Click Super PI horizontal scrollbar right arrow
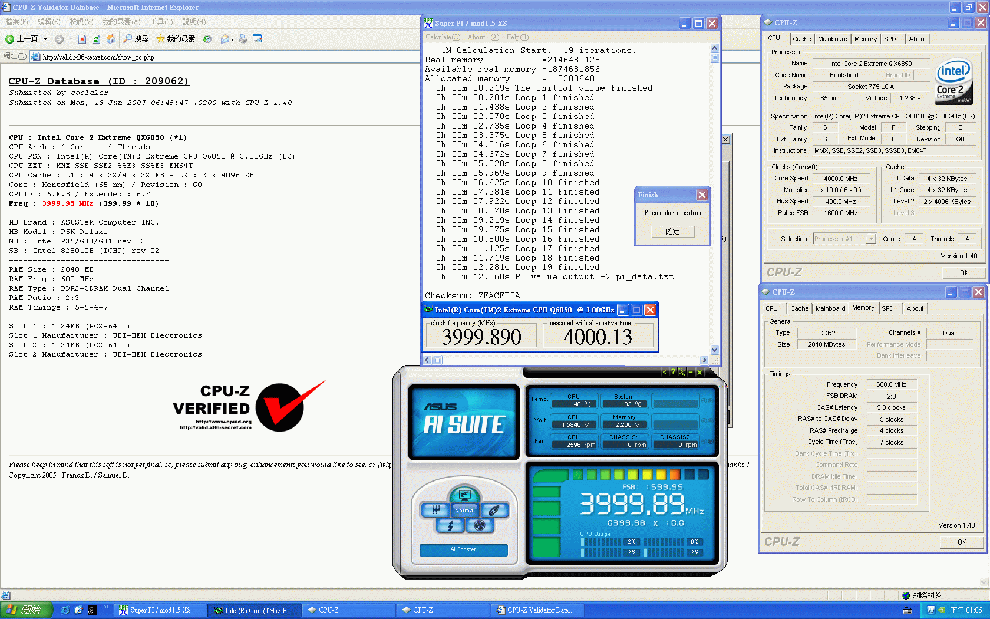990x619 pixels. click(704, 360)
